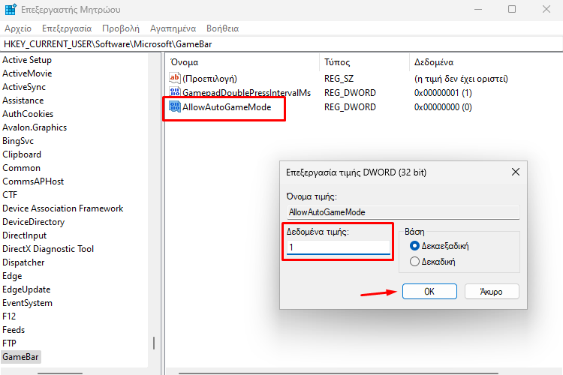Click the 0x00000000 (0) data cell
Viewport: 563px width, 375px height.
tap(443, 107)
